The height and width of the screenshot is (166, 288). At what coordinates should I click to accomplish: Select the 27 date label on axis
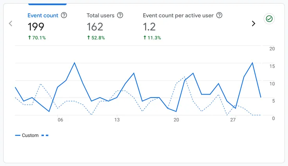233,120
